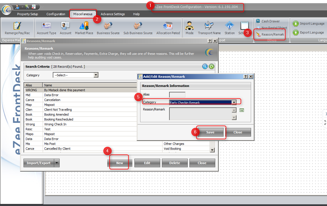
Task: Open Market Place configuration
Action: (84, 28)
